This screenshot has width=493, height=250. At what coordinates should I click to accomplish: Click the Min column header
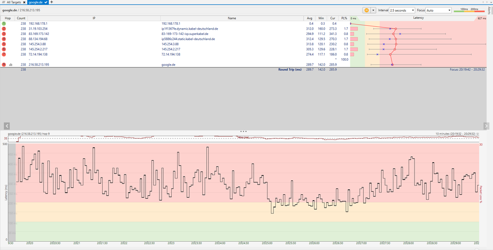tap(321, 18)
